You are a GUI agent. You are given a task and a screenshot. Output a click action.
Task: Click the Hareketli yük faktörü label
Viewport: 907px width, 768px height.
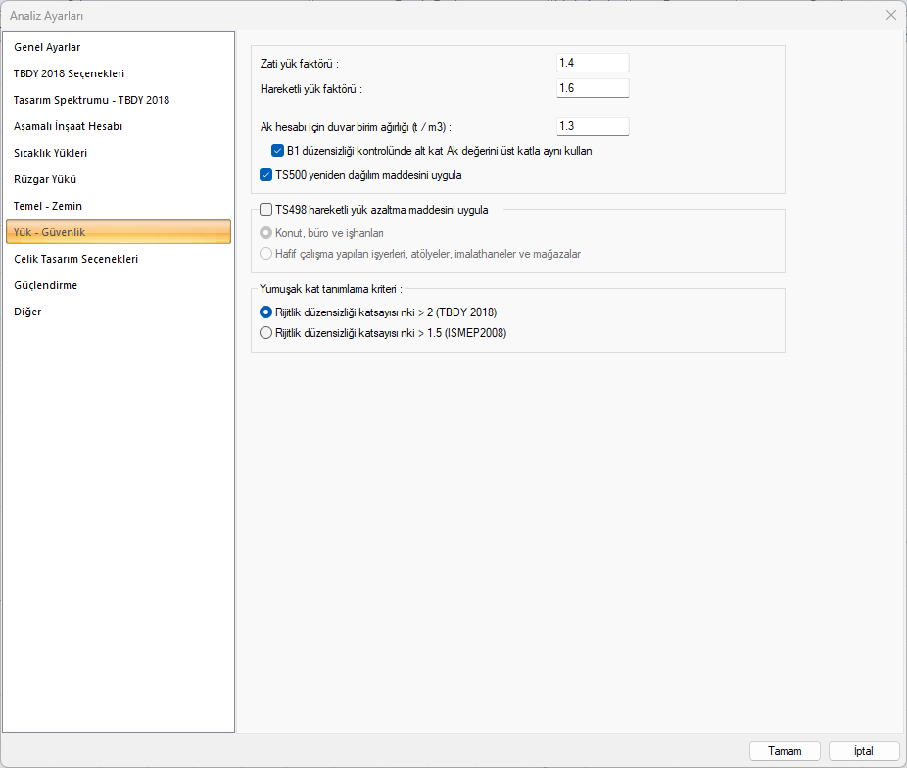pos(311,89)
